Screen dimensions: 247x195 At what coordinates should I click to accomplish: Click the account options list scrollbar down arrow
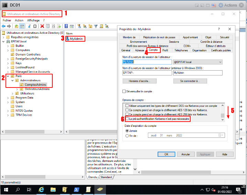[223, 119]
